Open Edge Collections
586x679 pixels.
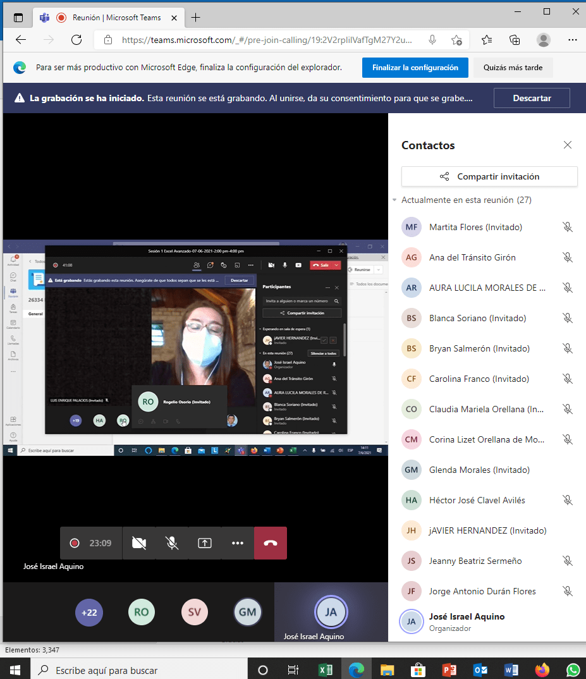point(515,40)
